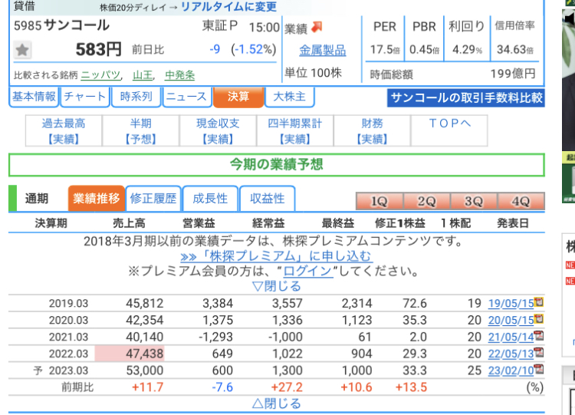
Task: Open the 23/02/10 announcement date link
Action: 511,371
